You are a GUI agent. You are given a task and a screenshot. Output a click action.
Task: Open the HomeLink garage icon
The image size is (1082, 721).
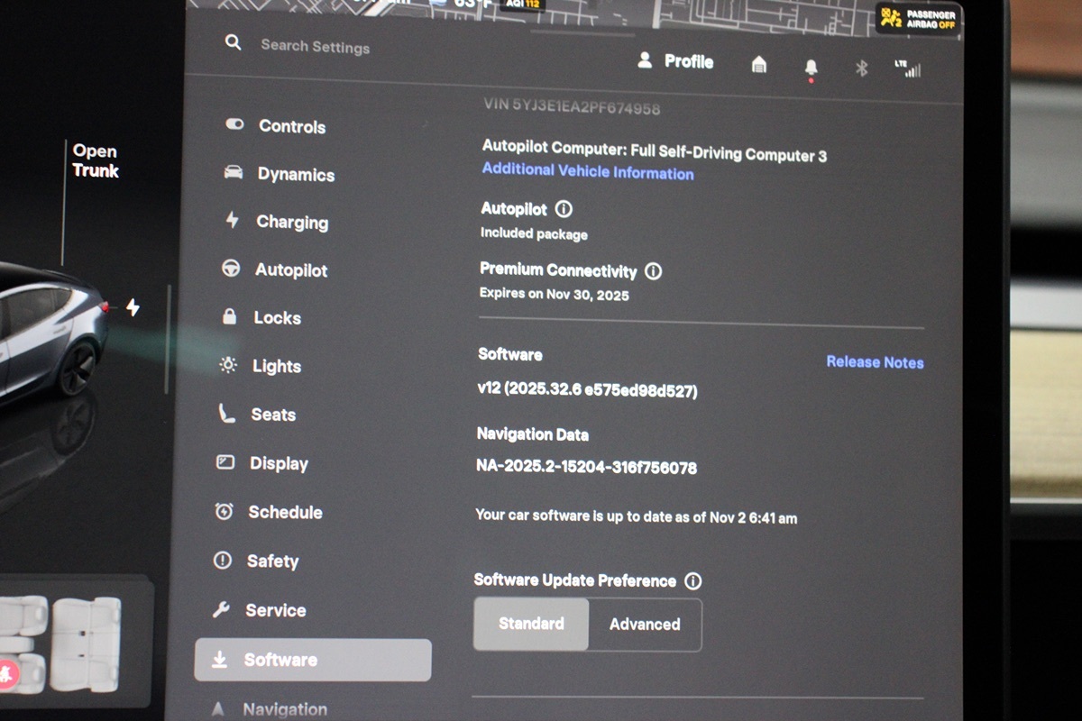click(x=759, y=65)
